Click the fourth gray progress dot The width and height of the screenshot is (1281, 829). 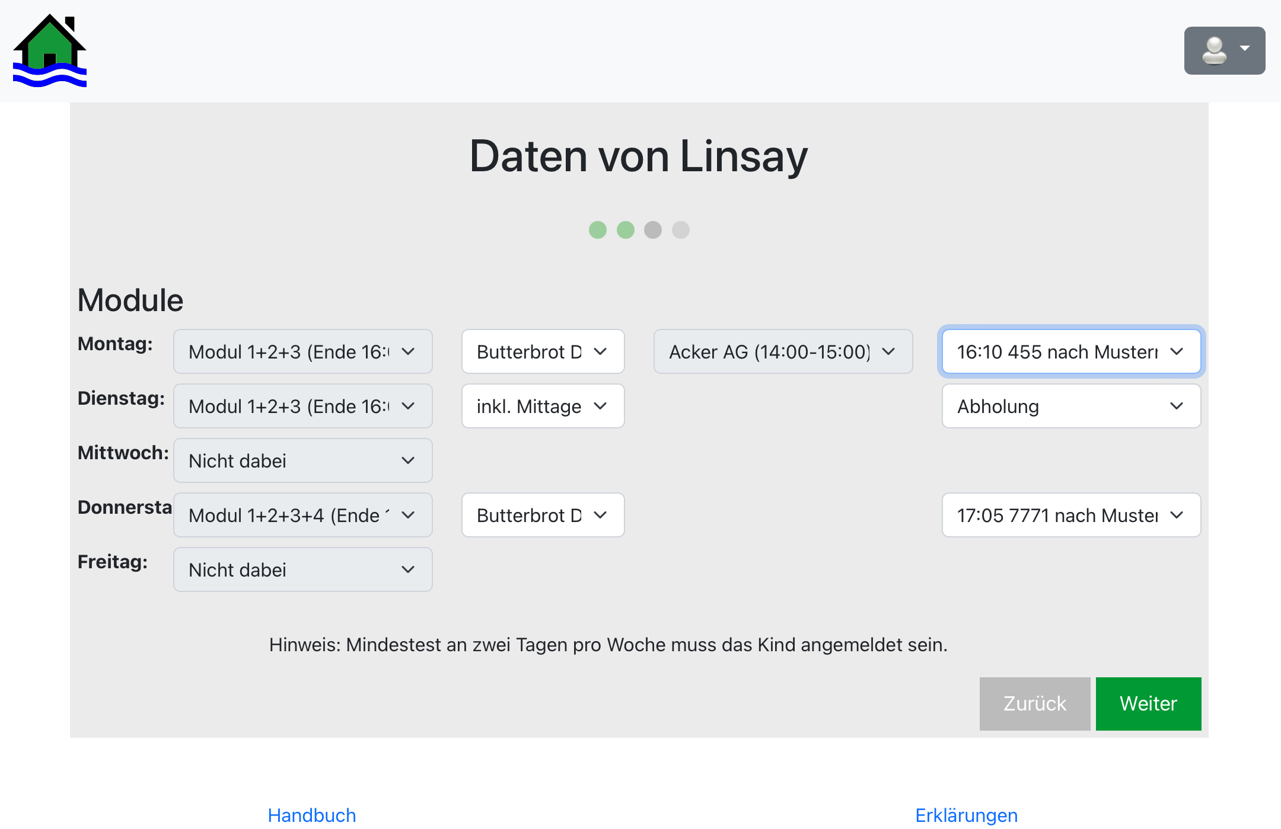tap(681, 230)
